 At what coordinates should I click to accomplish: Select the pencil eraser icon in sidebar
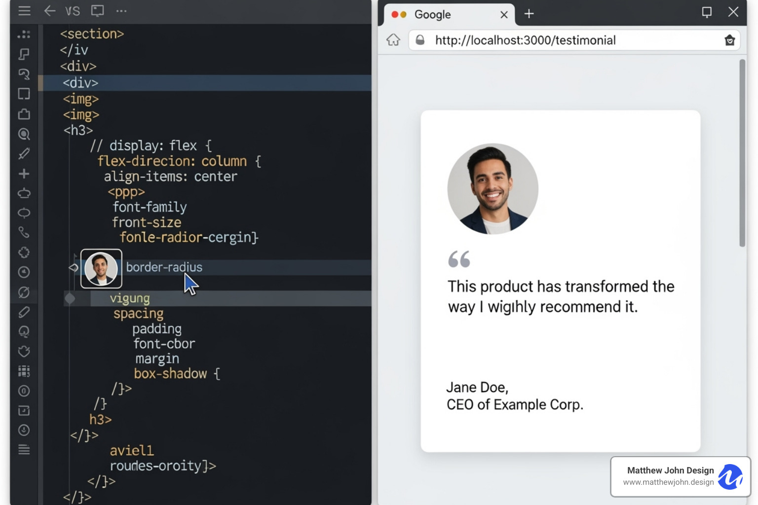24,312
